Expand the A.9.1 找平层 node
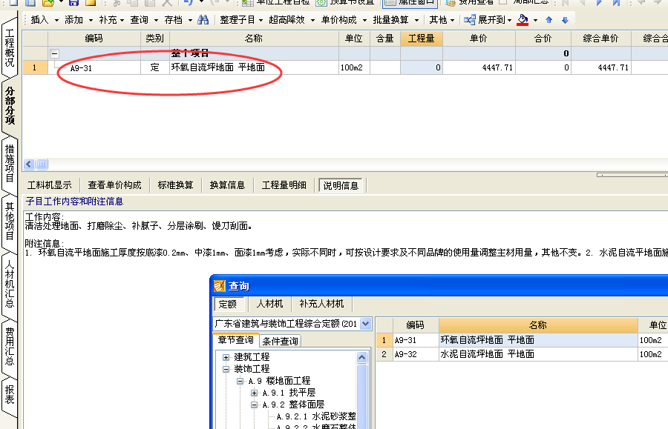 tap(254, 393)
